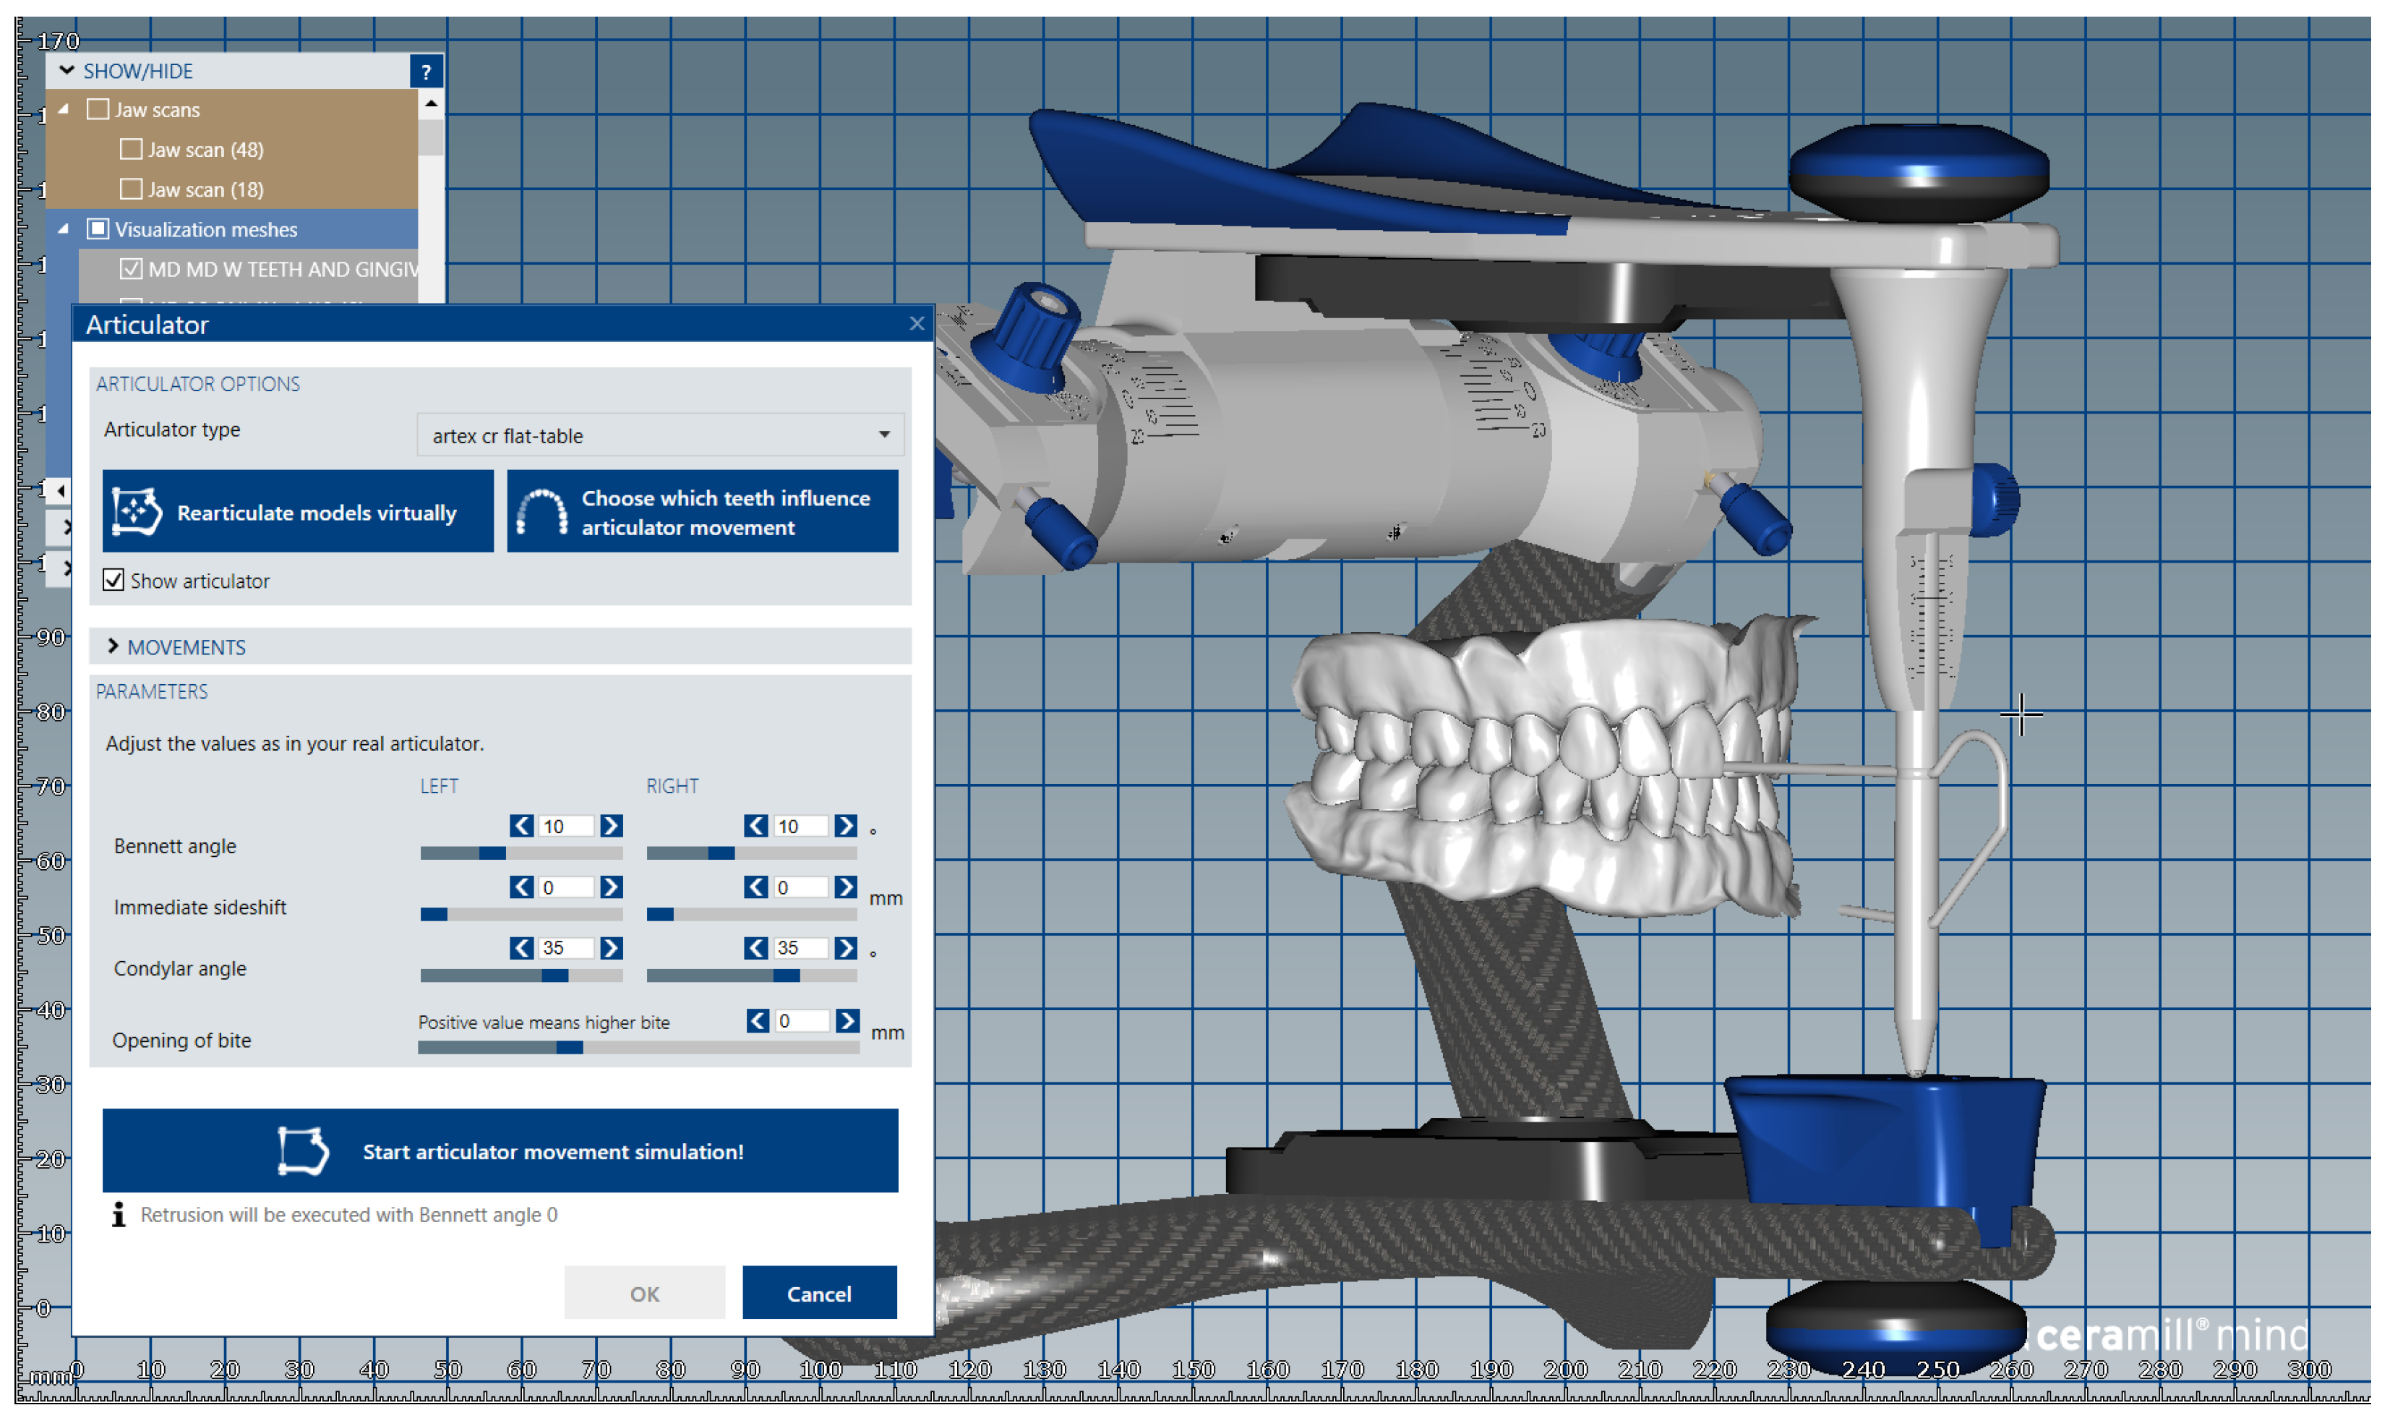Increase left Immediate sideshift value arrow

[611, 888]
